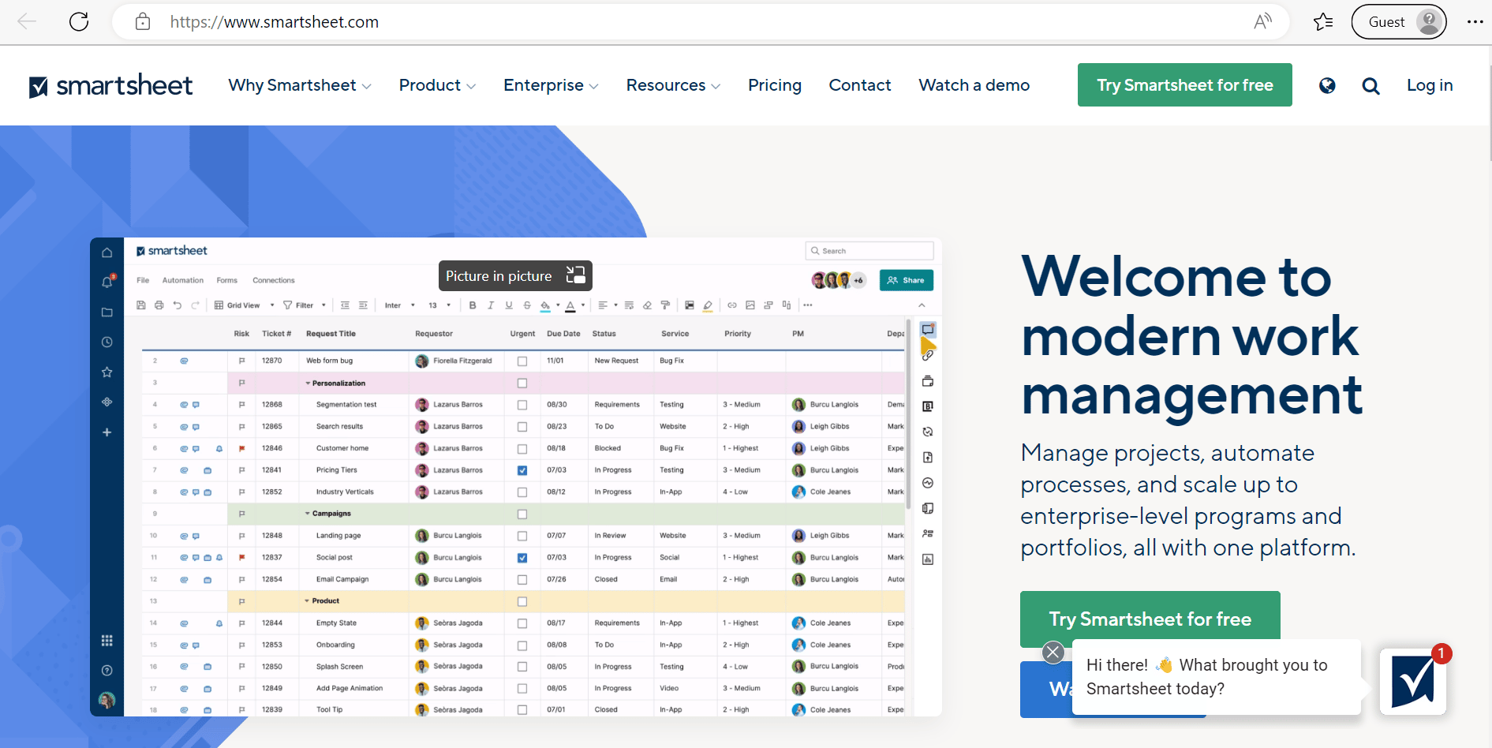Check Urgent box for Email Campaign row
This screenshot has width=1492, height=748.
click(522, 580)
